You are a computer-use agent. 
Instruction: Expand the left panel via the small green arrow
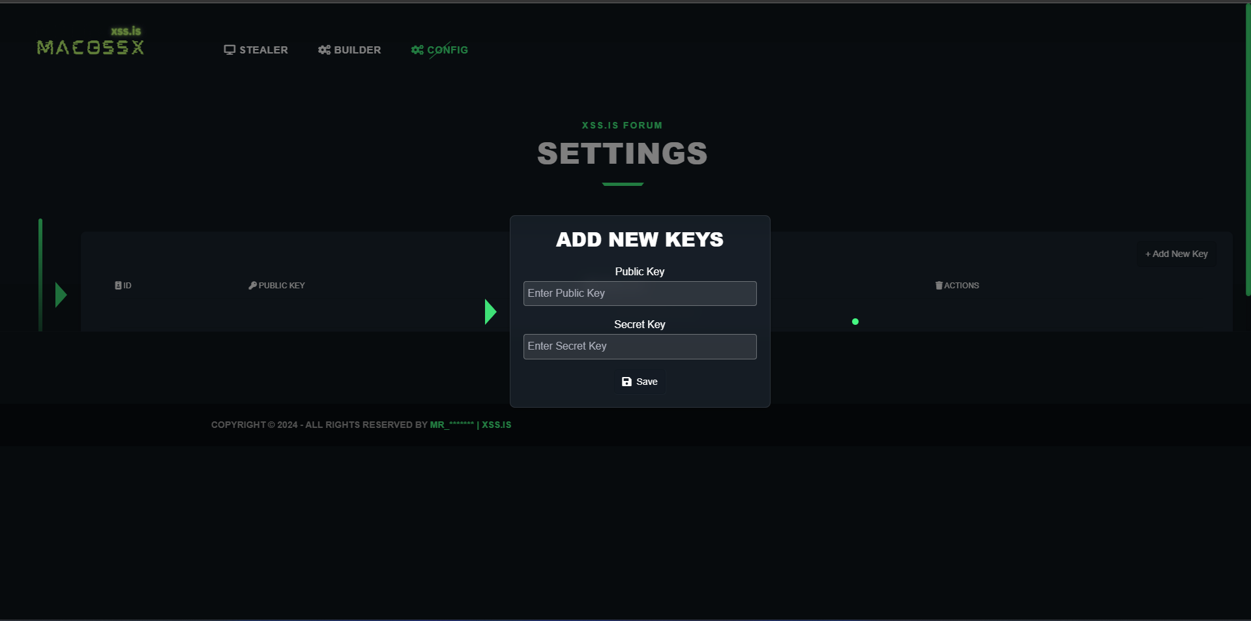[x=61, y=294]
